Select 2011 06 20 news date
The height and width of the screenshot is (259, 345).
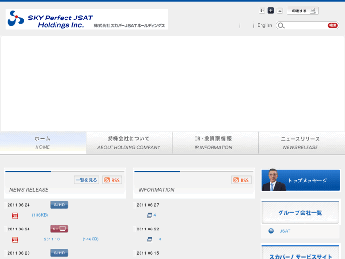tap(19, 253)
